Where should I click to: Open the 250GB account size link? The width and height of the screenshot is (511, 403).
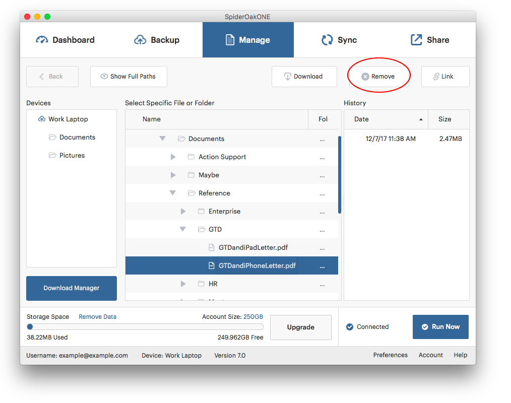253,317
